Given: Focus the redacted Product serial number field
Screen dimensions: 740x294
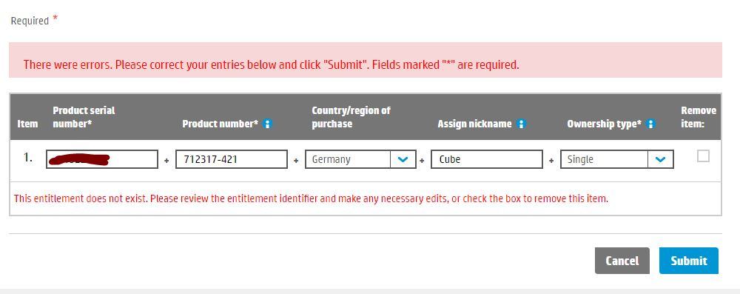Looking at the screenshot, I should (102, 159).
